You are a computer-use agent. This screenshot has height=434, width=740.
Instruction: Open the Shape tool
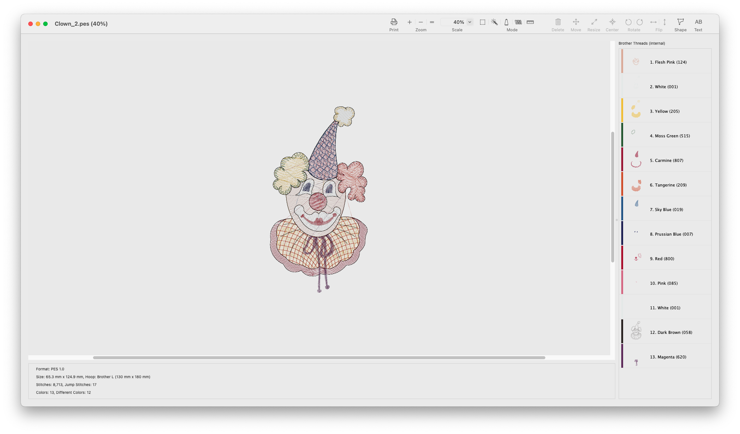pos(680,22)
